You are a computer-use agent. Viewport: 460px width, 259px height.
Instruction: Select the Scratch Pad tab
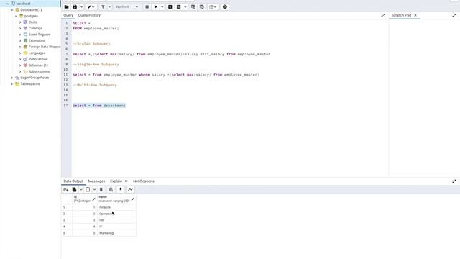coord(401,15)
